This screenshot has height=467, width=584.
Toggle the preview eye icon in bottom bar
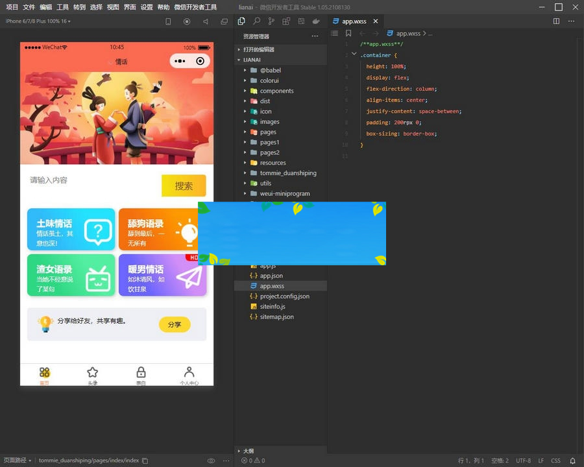[x=211, y=461]
